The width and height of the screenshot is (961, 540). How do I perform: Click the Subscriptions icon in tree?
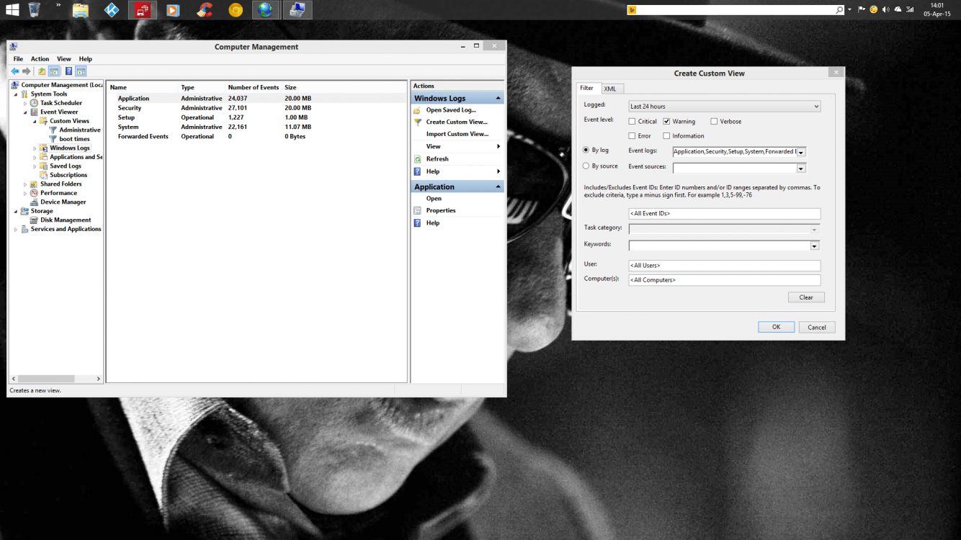(43, 175)
